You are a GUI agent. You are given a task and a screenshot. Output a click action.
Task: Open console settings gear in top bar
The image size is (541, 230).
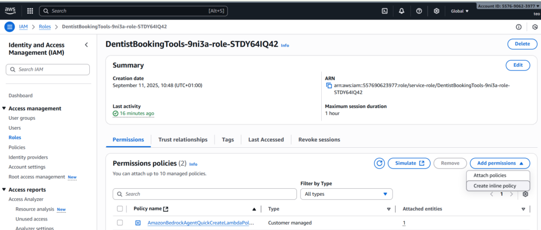click(436, 11)
